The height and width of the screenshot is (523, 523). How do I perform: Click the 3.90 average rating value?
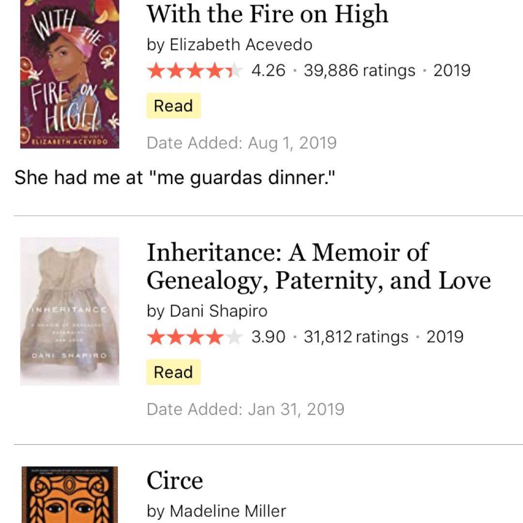[268, 337]
